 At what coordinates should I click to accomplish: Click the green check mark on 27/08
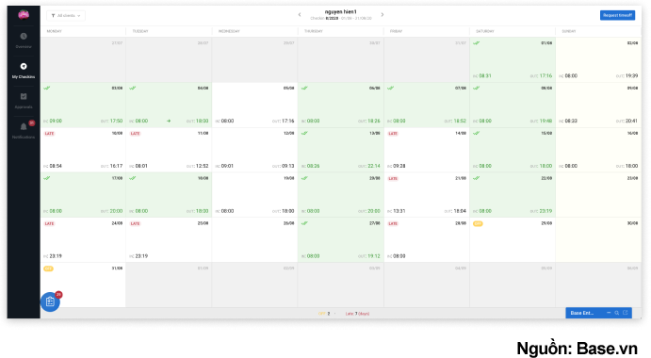304,223
